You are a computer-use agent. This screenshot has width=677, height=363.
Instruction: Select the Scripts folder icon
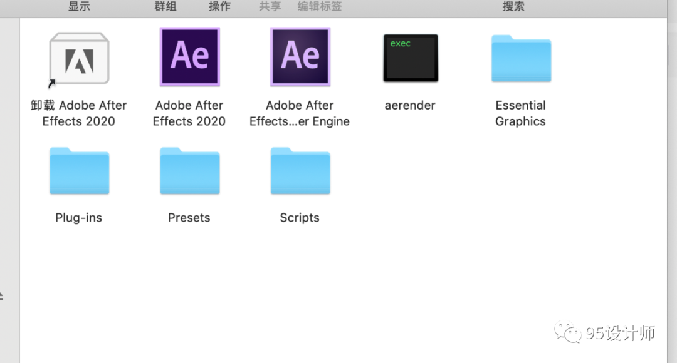(300, 171)
